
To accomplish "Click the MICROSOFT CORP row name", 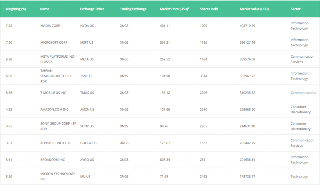I will pos(54,42).
